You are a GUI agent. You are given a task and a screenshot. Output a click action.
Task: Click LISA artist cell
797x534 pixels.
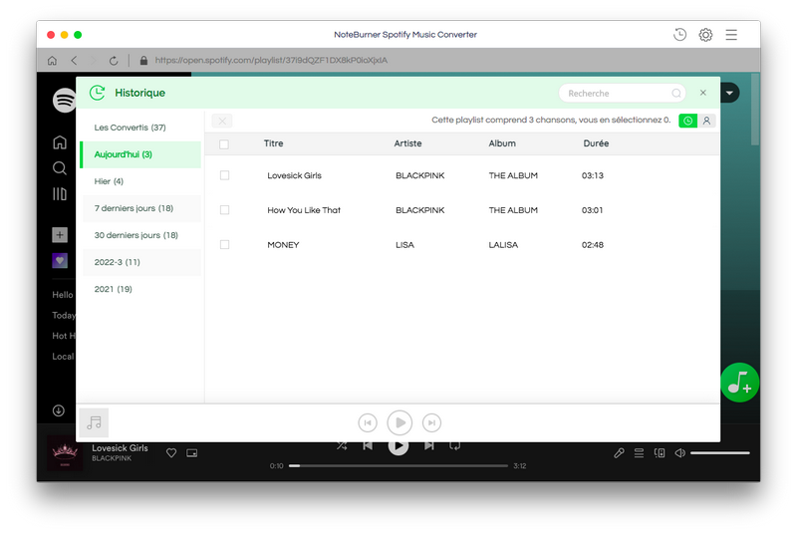point(404,244)
